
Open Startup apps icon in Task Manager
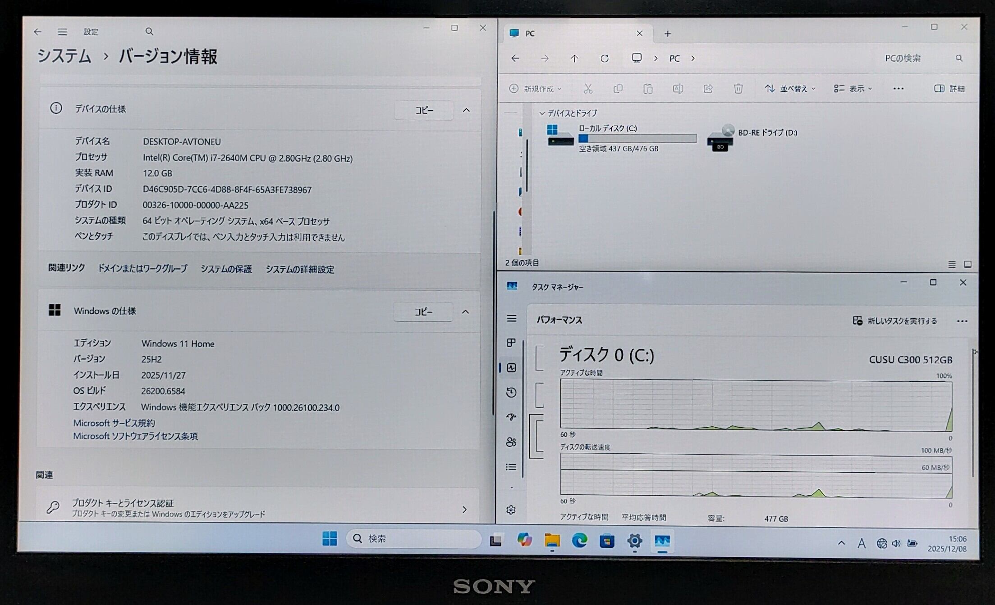(x=511, y=417)
